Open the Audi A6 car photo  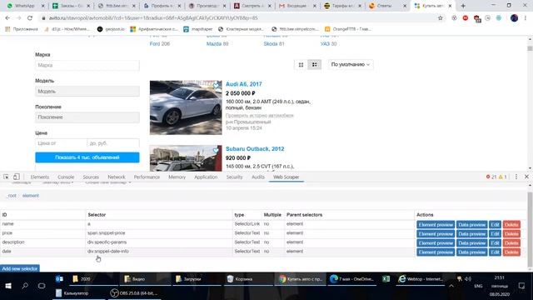point(186,107)
